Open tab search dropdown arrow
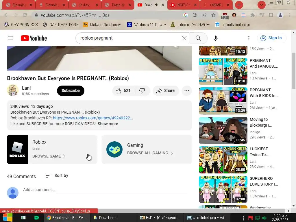The image size is (296, 222). (261, 5)
